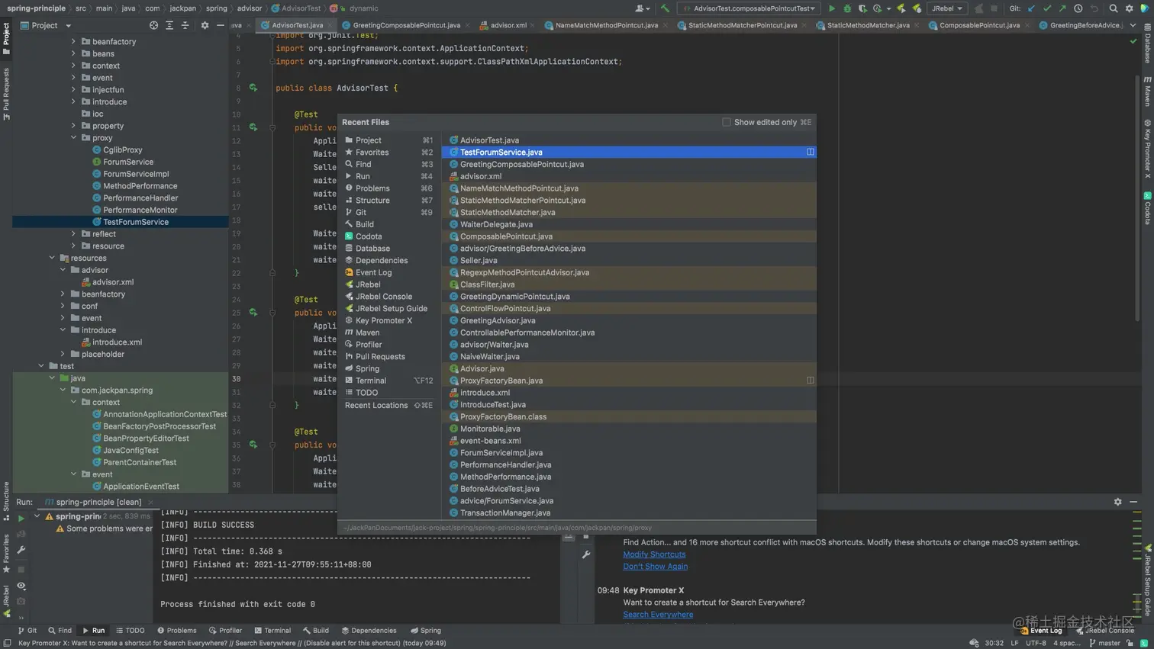Viewport: 1154px width, 649px height.
Task: Expand the reflect folder
Action: [74, 234]
